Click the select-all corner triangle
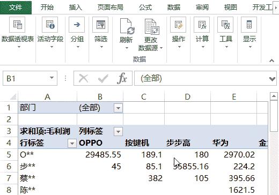The height and width of the screenshot is (195, 279). tap(13, 97)
